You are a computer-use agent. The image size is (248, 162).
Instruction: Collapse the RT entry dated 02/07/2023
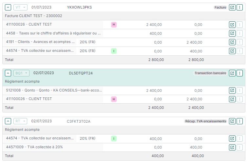(x=8, y=121)
